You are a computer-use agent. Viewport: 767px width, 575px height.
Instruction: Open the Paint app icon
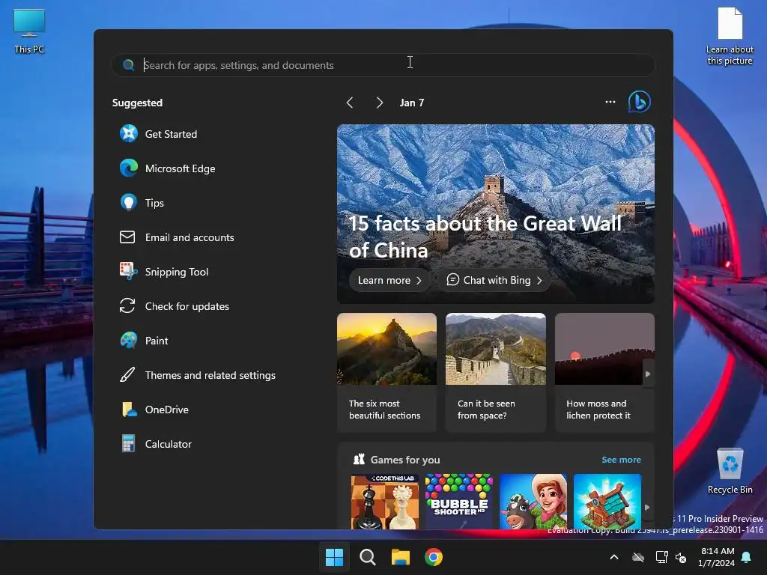pyautogui.click(x=129, y=341)
